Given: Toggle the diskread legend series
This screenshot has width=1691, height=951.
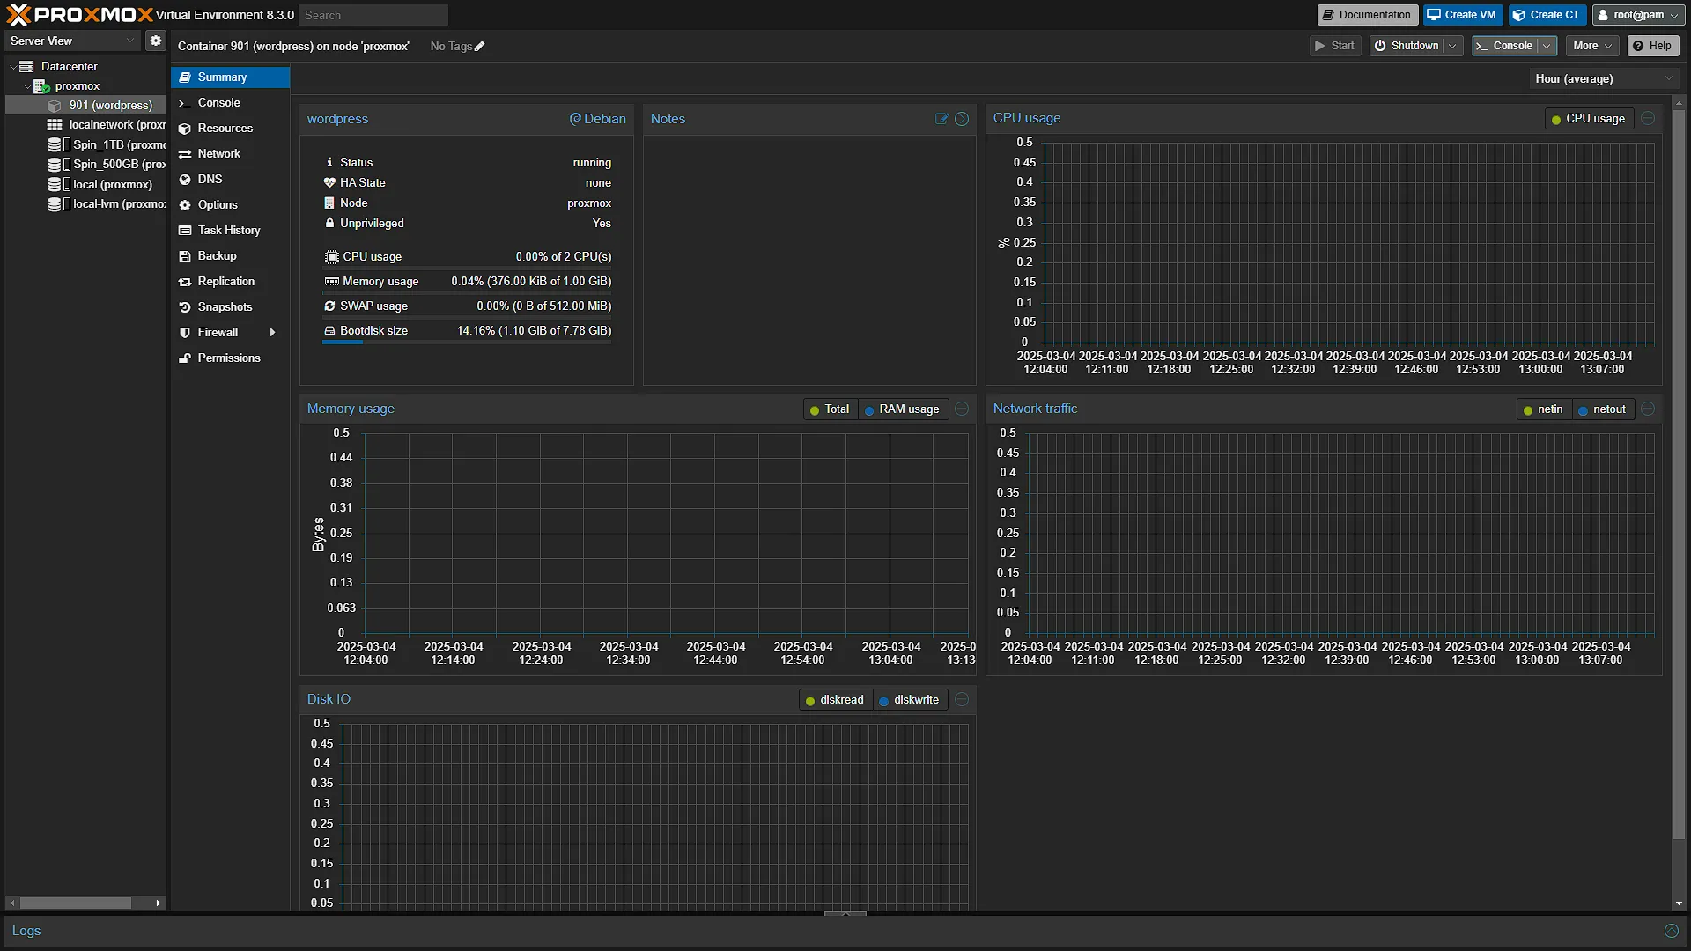Looking at the screenshot, I should click(x=835, y=700).
